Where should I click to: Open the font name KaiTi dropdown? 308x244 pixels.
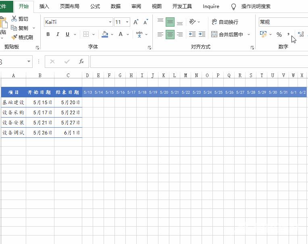click(110, 22)
